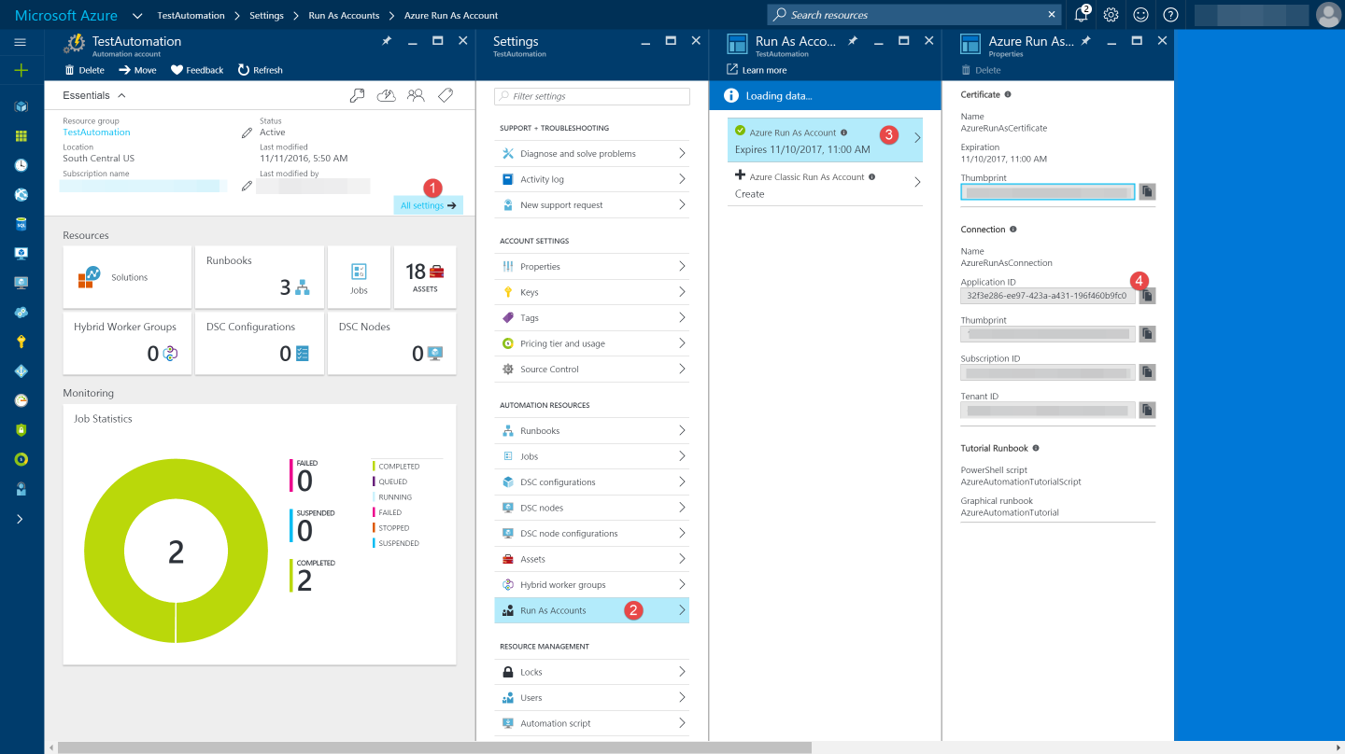
Task: Open Runbooks in automation resources
Action: pyautogui.click(x=594, y=430)
